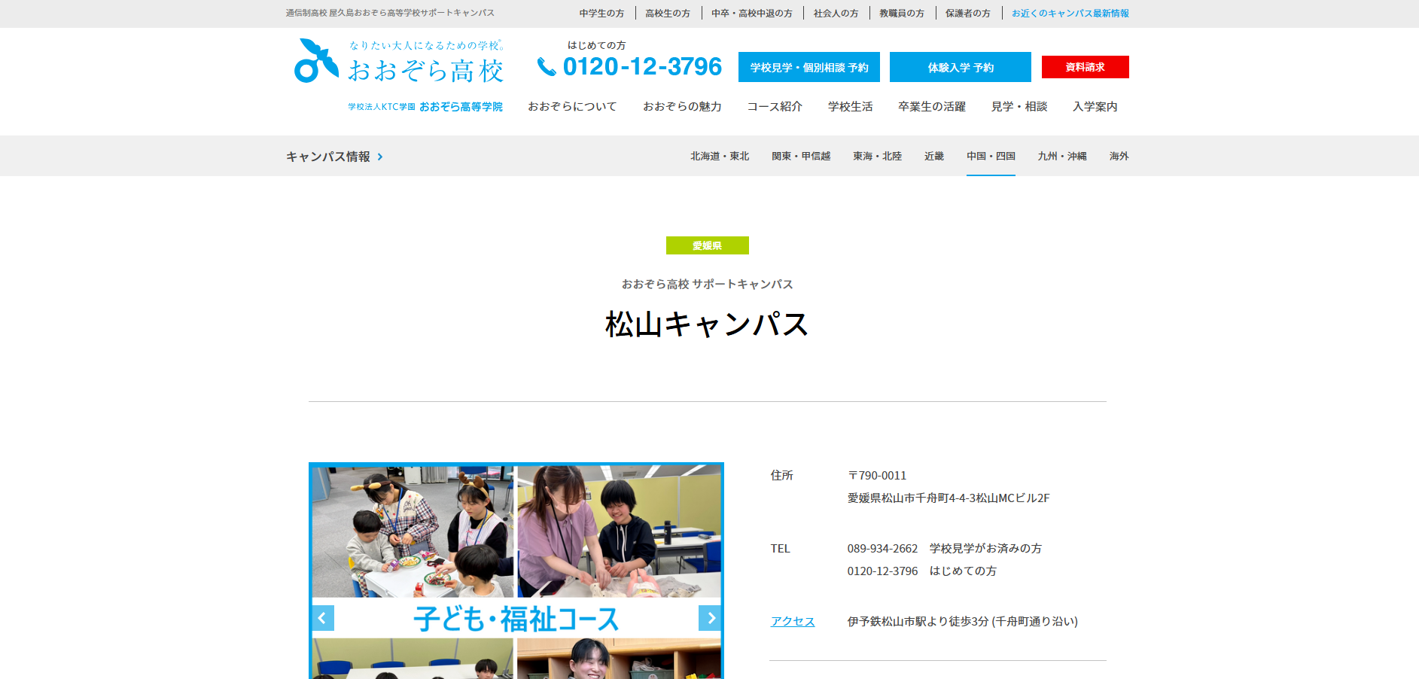Click 中学生の方 in top bar
Image resolution: width=1419 pixels, height=679 pixels.
tap(601, 14)
